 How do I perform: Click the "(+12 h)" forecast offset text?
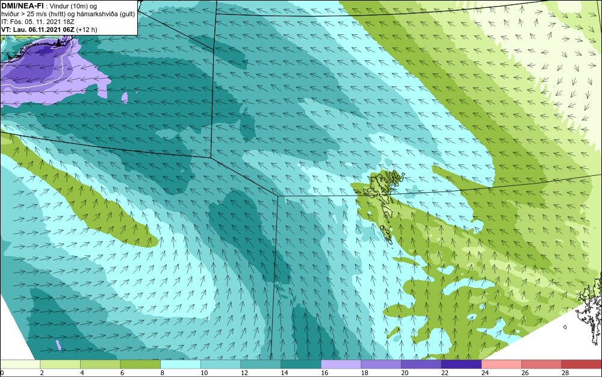click(x=87, y=30)
